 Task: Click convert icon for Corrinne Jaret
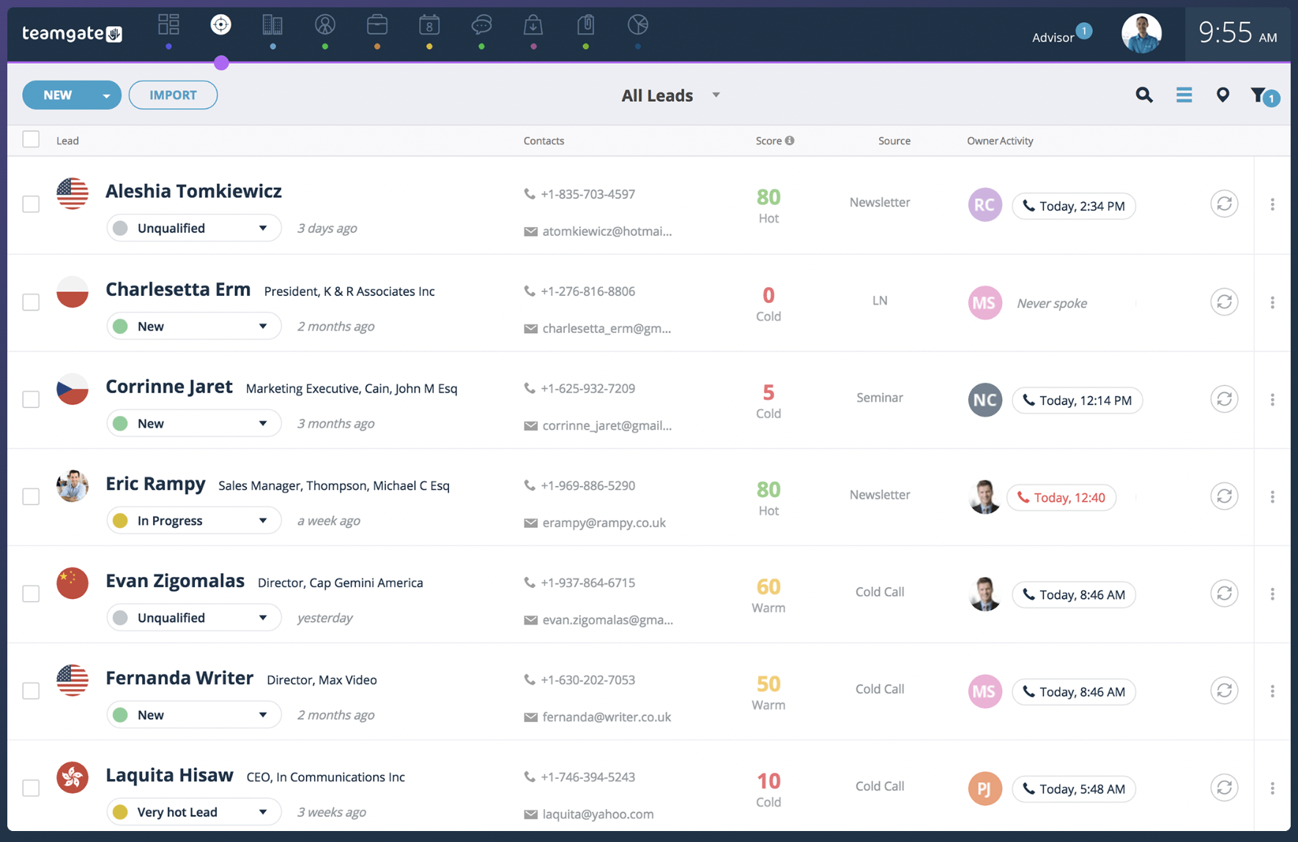pyautogui.click(x=1224, y=399)
